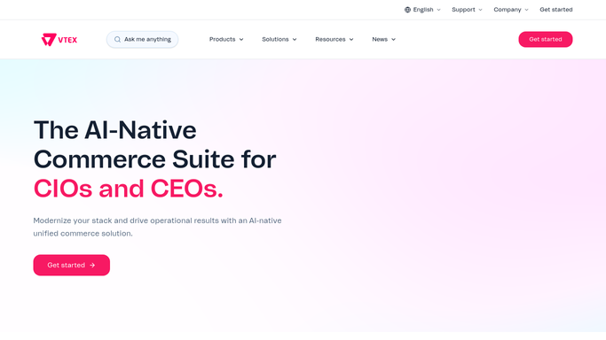Expand the Support menu chevron
Image resolution: width=606 pixels, height=340 pixels.
[480, 10]
